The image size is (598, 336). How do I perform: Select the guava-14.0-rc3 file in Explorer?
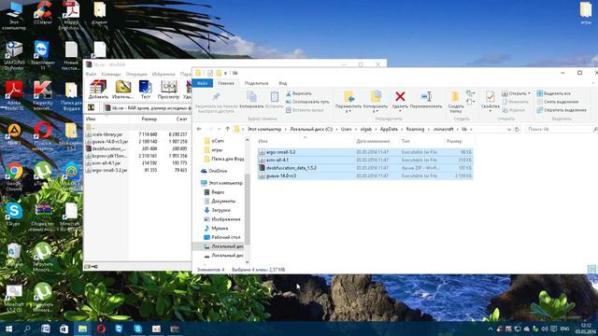[365, 175]
